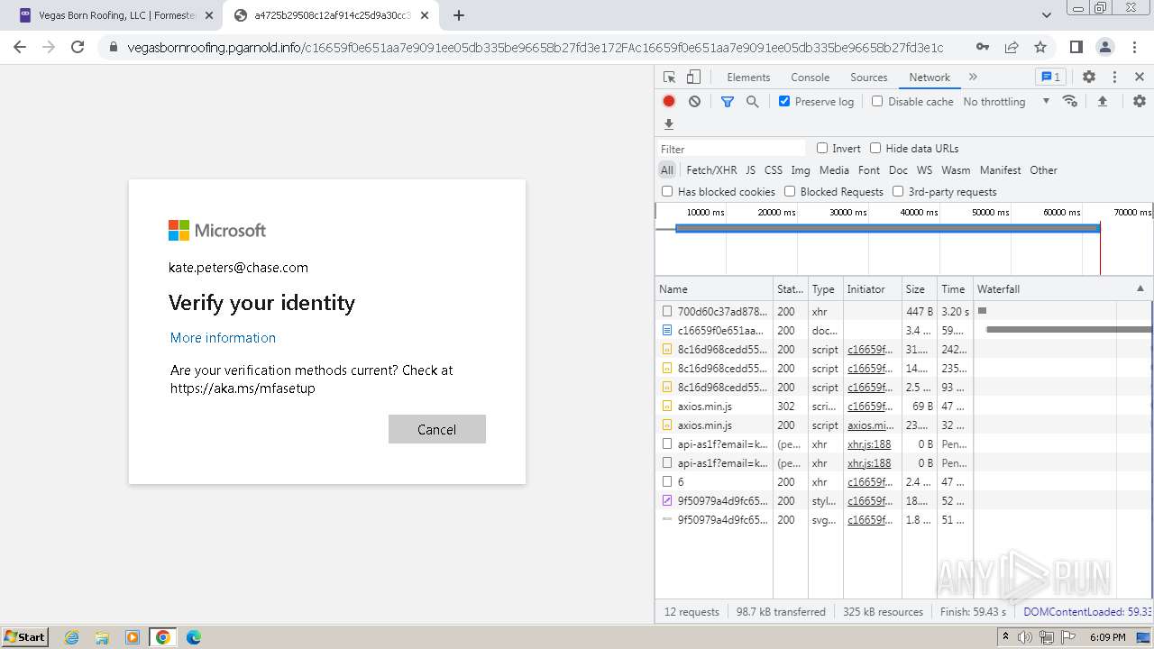Open Microsoft Edge from taskbar

[x=194, y=637]
